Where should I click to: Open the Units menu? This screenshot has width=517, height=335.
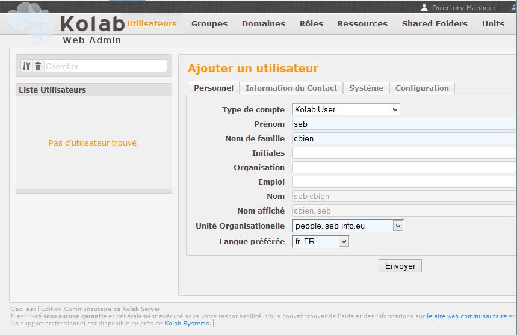493,23
